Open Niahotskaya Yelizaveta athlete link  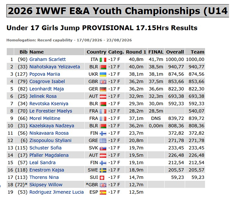pyautogui.click(x=55, y=67)
